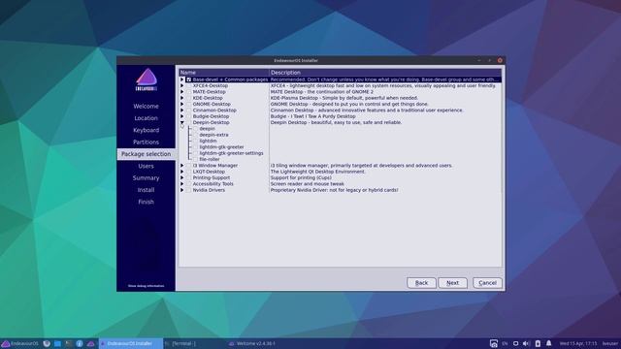Expand the i3 Window Manager arrow
Viewport: 621px width, 349px height.
tap(182, 166)
